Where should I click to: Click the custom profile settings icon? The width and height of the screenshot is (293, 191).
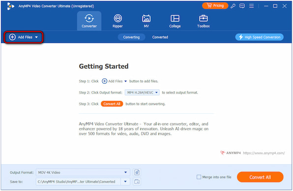137,172
